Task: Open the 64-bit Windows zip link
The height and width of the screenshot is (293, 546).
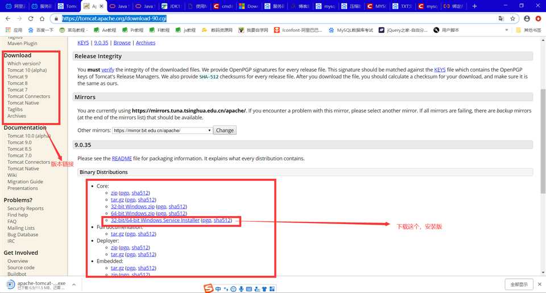Action: 132,213
